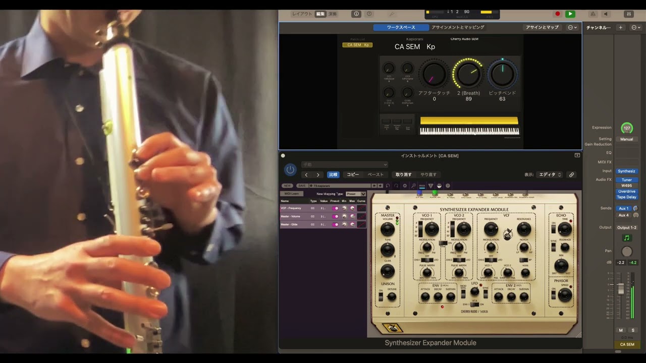Click the green music note icon in the channel strip
Screen dimensions: 646x363
click(627, 238)
